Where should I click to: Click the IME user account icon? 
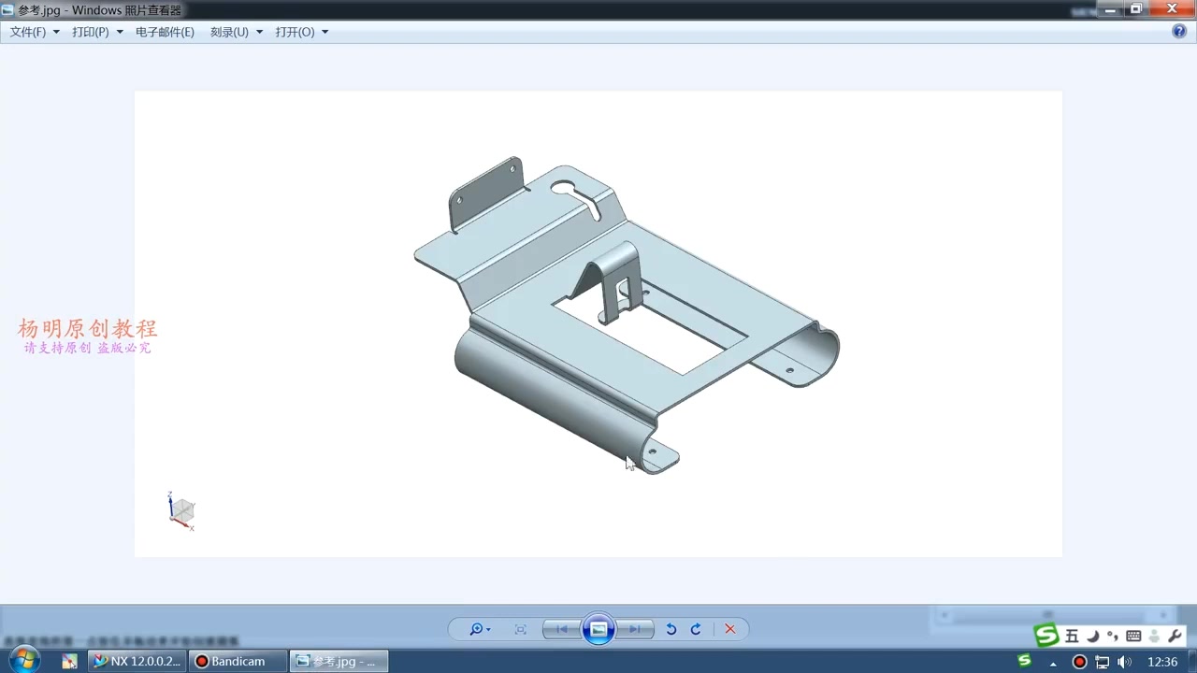1154,637
